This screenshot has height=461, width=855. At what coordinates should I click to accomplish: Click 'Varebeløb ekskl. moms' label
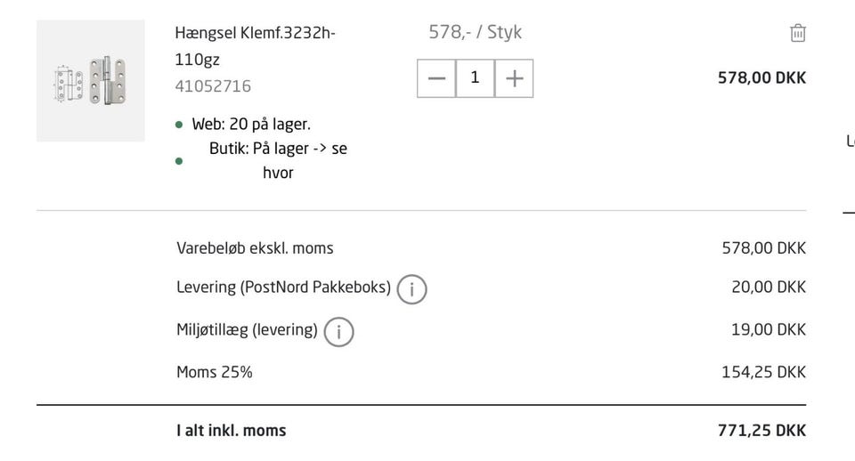click(255, 248)
